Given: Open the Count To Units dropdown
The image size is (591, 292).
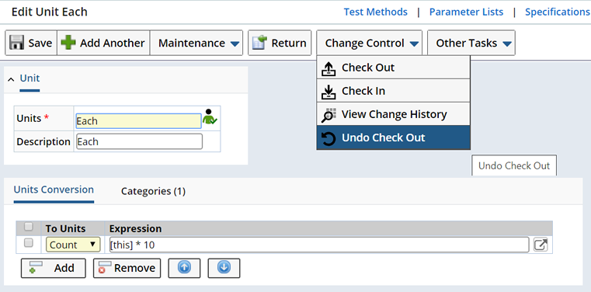Looking at the screenshot, I should (x=73, y=245).
